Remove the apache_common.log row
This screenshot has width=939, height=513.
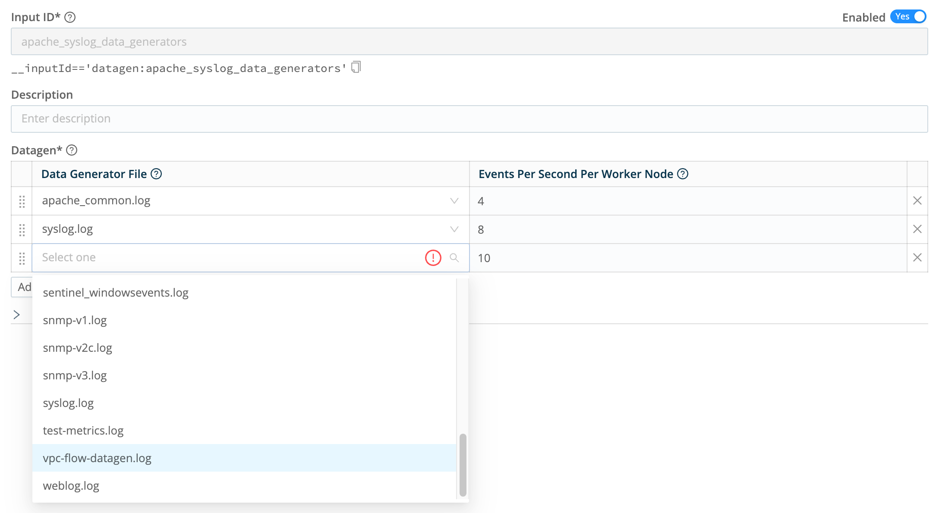coord(917,200)
